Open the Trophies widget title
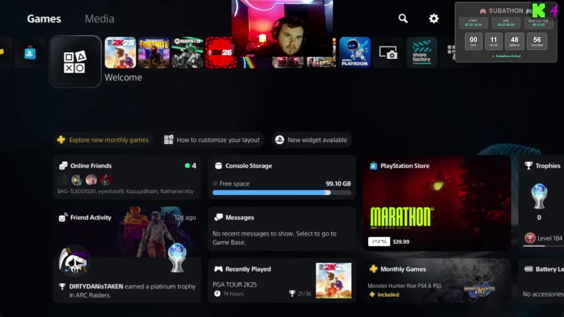 (x=548, y=166)
